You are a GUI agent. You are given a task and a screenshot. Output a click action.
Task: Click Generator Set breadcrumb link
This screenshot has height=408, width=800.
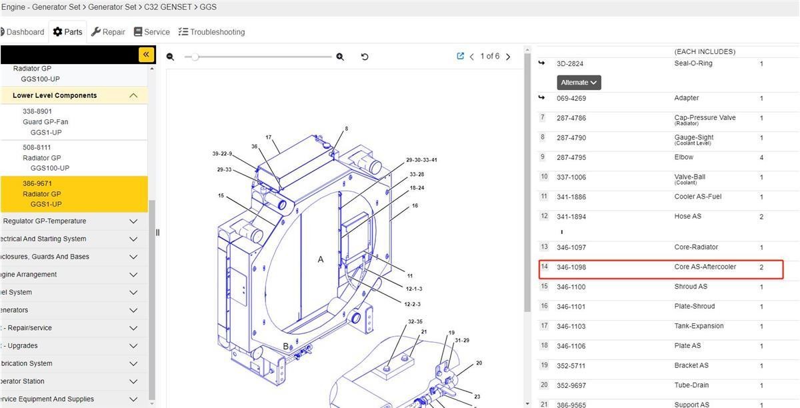(x=112, y=7)
